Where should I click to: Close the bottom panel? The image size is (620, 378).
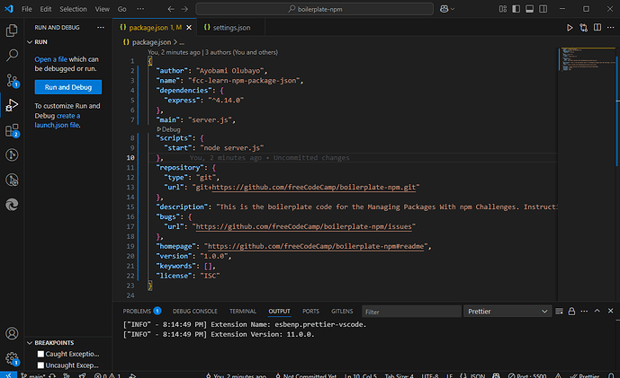coord(610,311)
